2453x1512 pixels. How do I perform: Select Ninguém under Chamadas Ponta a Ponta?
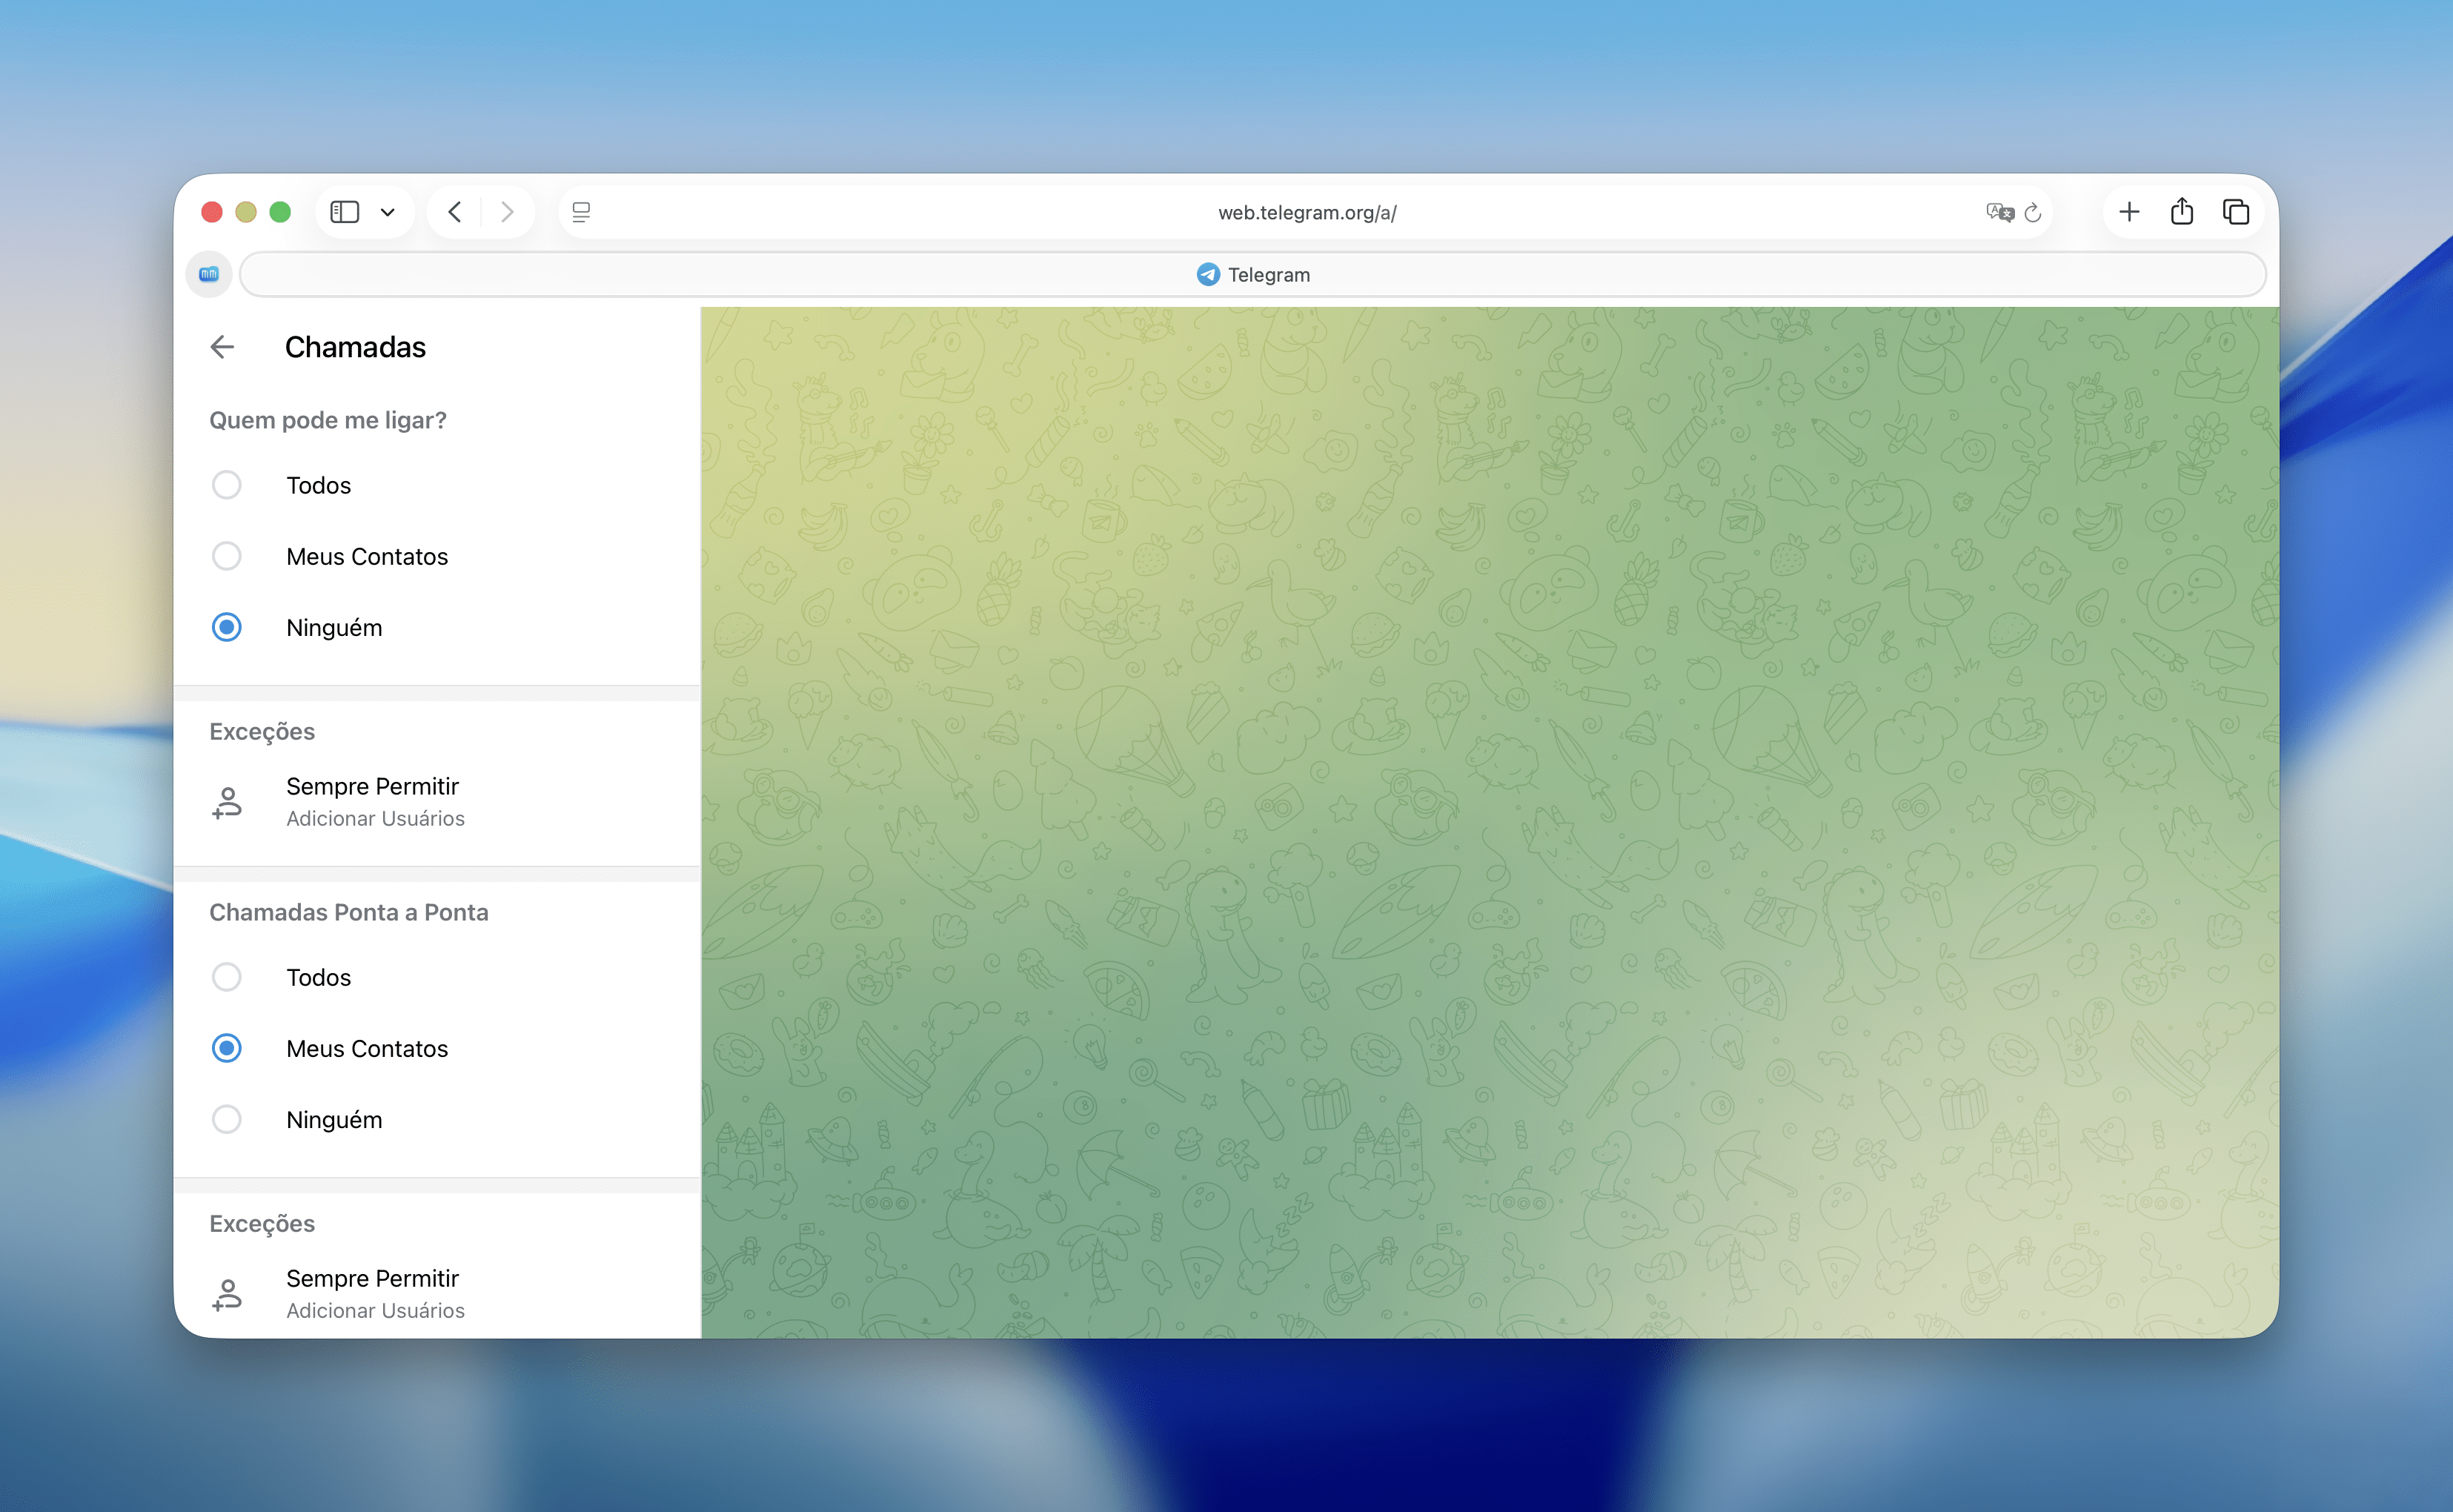[x=227, y=1119]
